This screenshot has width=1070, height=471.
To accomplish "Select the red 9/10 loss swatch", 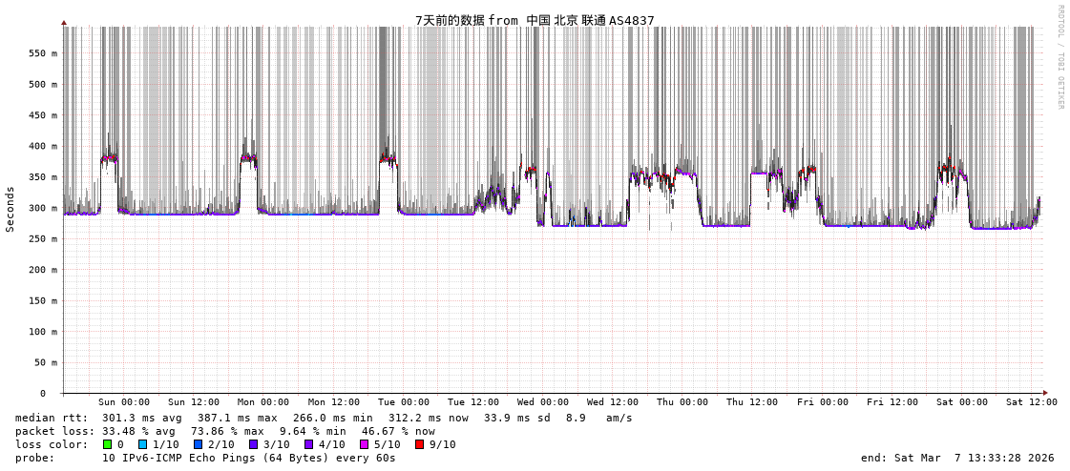I will tap(419, 444).
